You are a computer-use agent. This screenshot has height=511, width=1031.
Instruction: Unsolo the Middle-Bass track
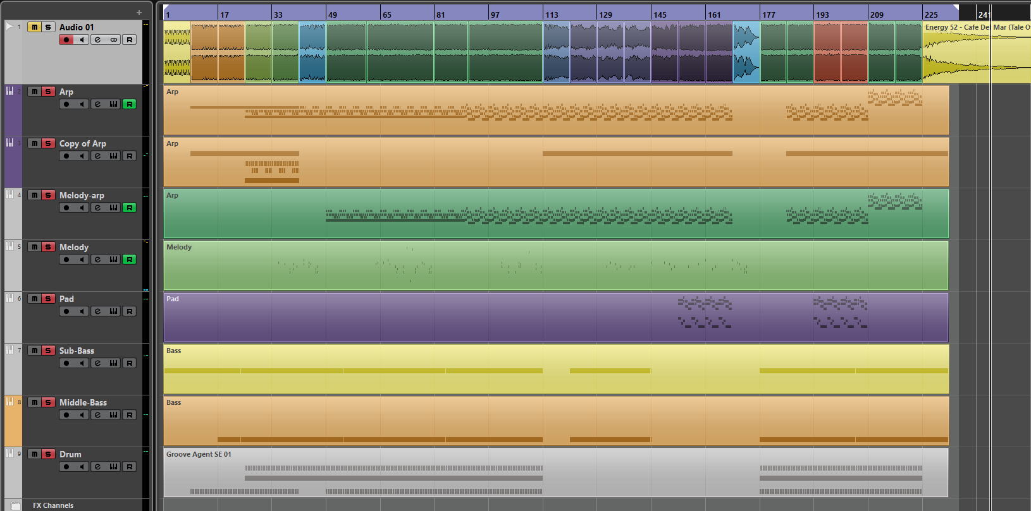click(x=48, y=402)
